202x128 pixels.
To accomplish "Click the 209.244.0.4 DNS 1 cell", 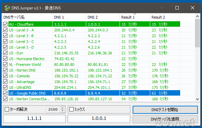I will tap(64, 30).
